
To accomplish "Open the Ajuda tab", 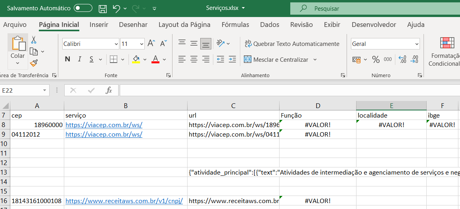I will tap(416, 25).
